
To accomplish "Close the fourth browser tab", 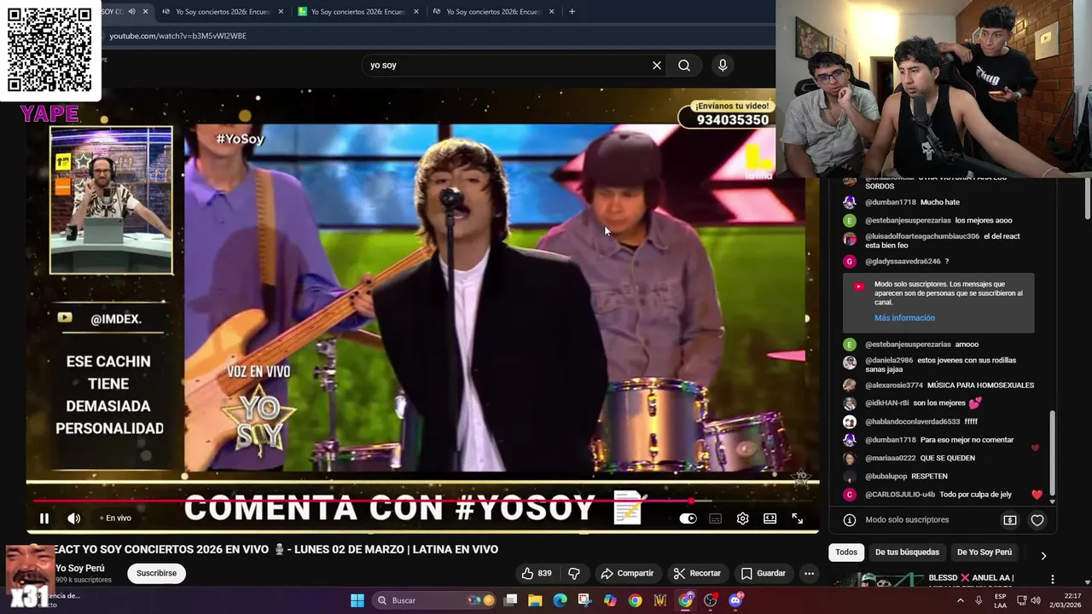I will 552,12.
